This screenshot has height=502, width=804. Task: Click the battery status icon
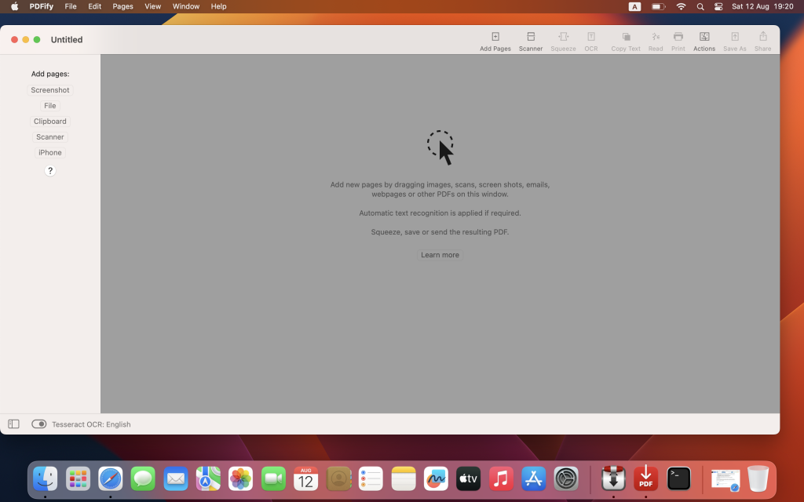coord(658,6)
